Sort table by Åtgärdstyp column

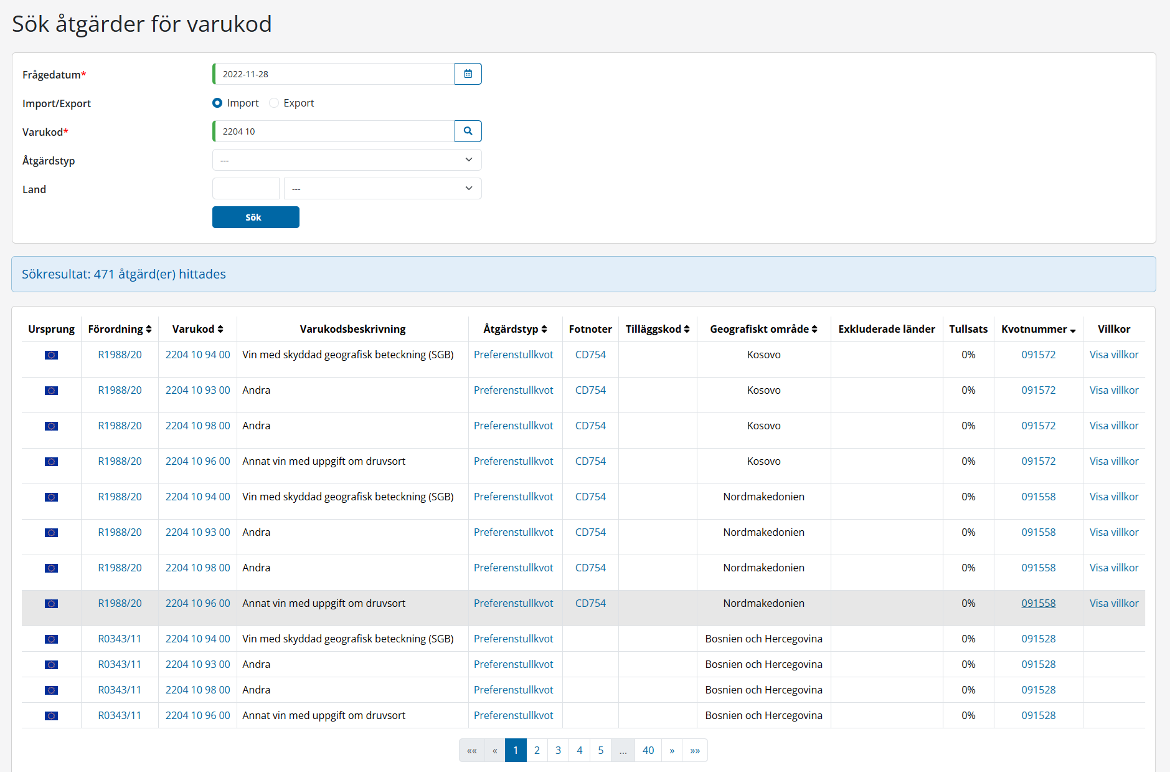point(515,329)
